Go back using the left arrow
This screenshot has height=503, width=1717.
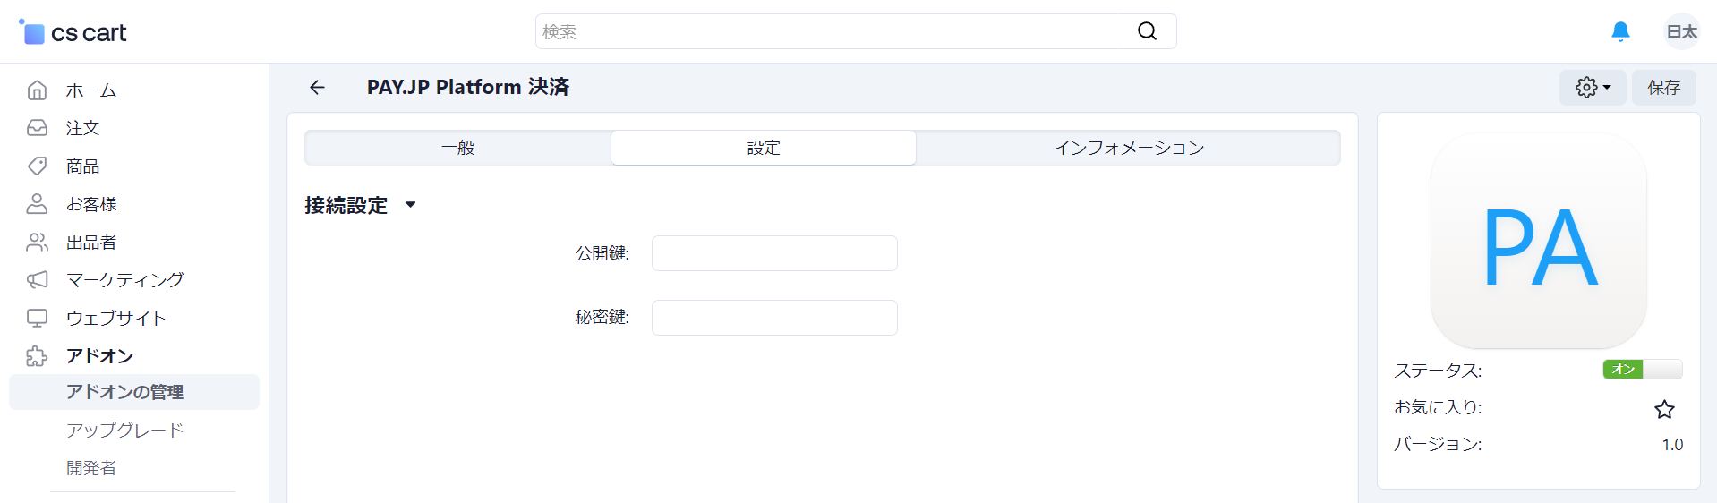[317, 87]
